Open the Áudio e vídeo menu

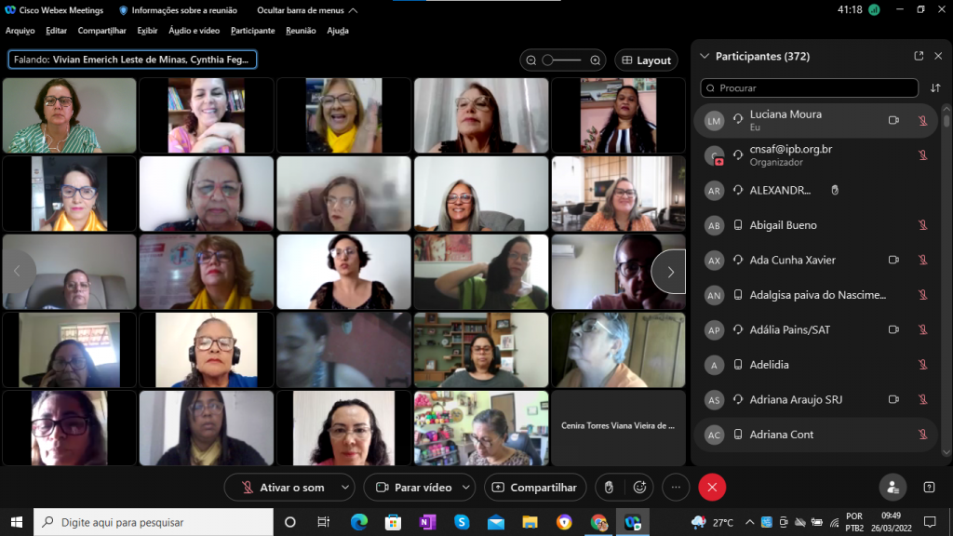[194, 31]
